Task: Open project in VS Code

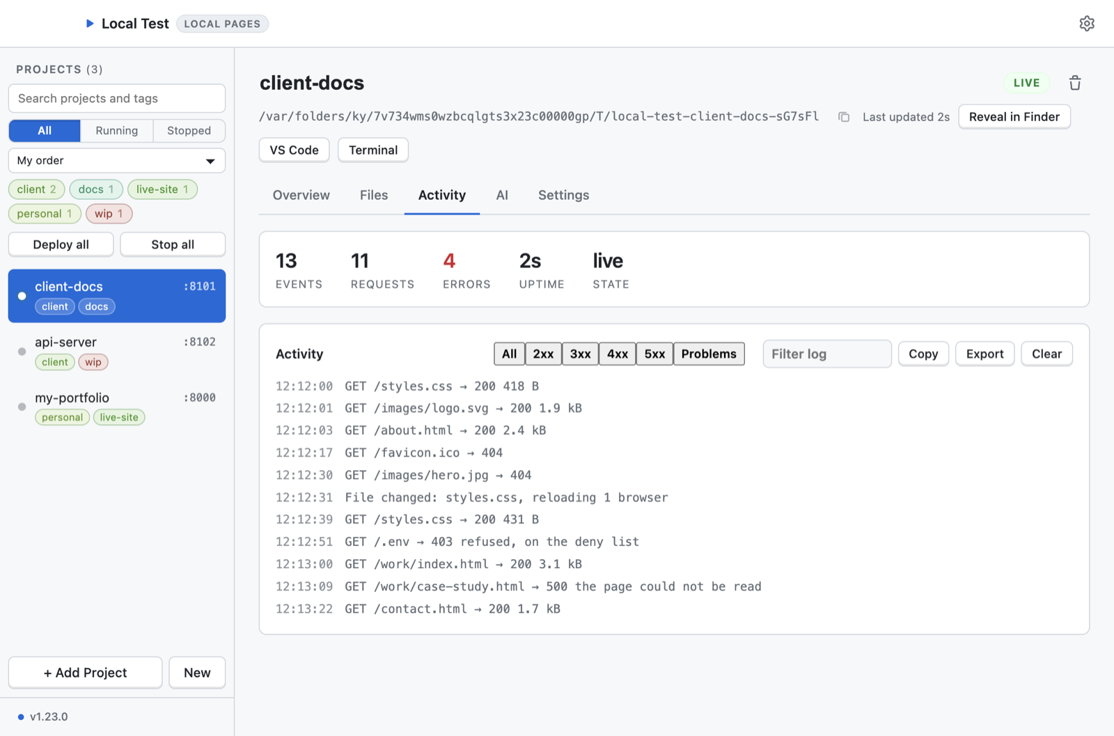Action: [x=294, y=150]
